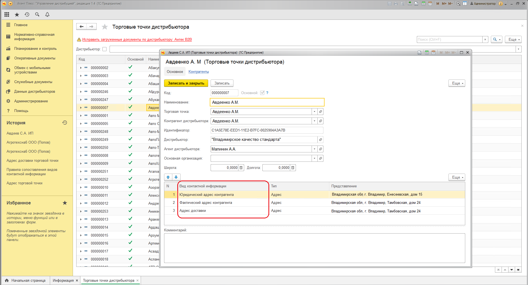Go back with the left arrow
This screenshot has height=285, width=528.
pyautogui.click(x=81, y=26)
